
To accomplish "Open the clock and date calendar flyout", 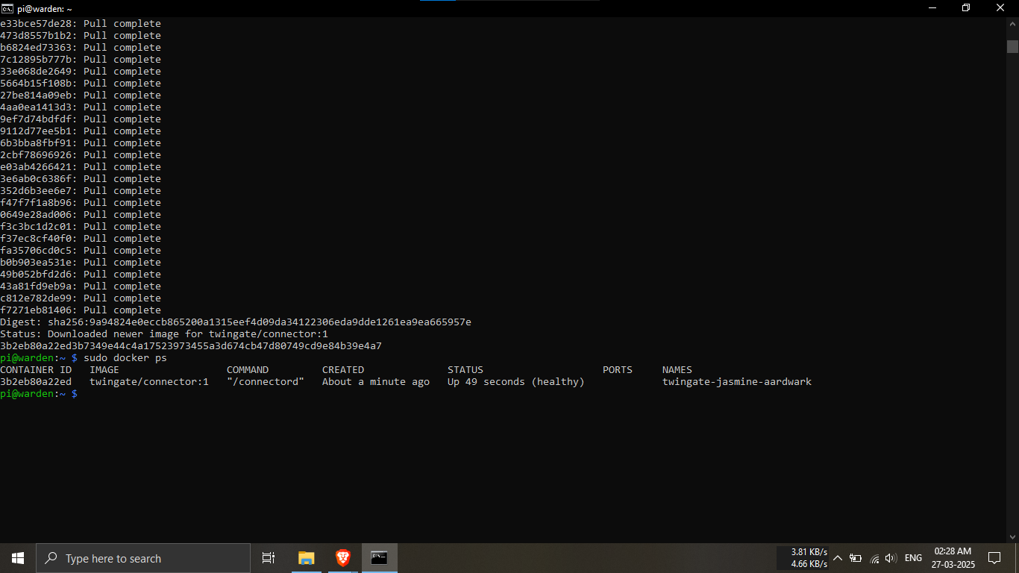I will [x=953, y=558].
